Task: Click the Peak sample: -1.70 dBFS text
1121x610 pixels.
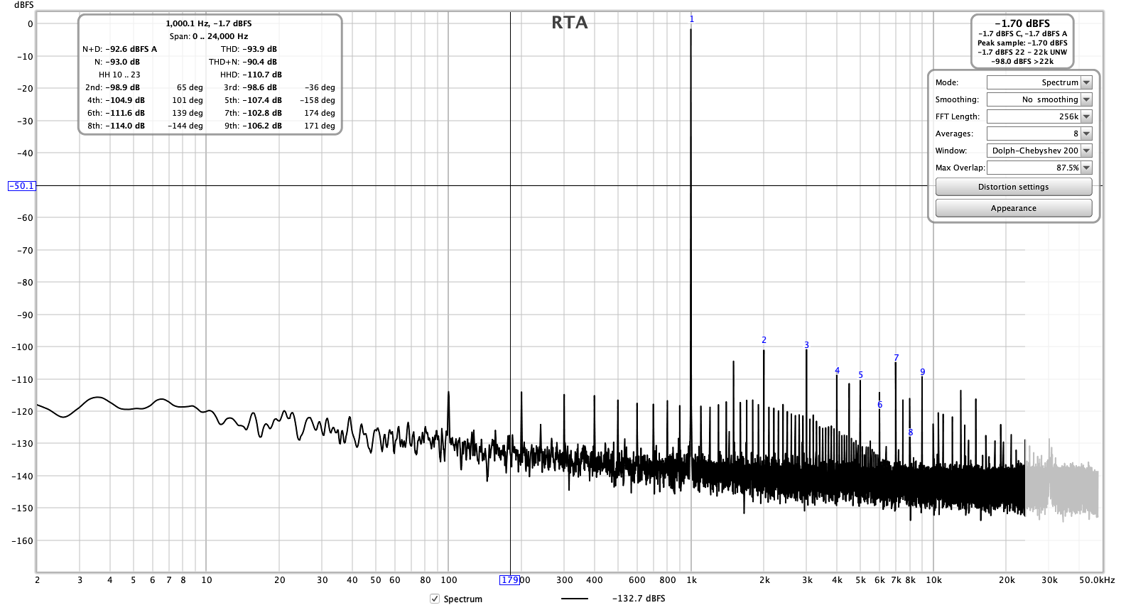Action: pyautogui.click(x=1022, y=43)
